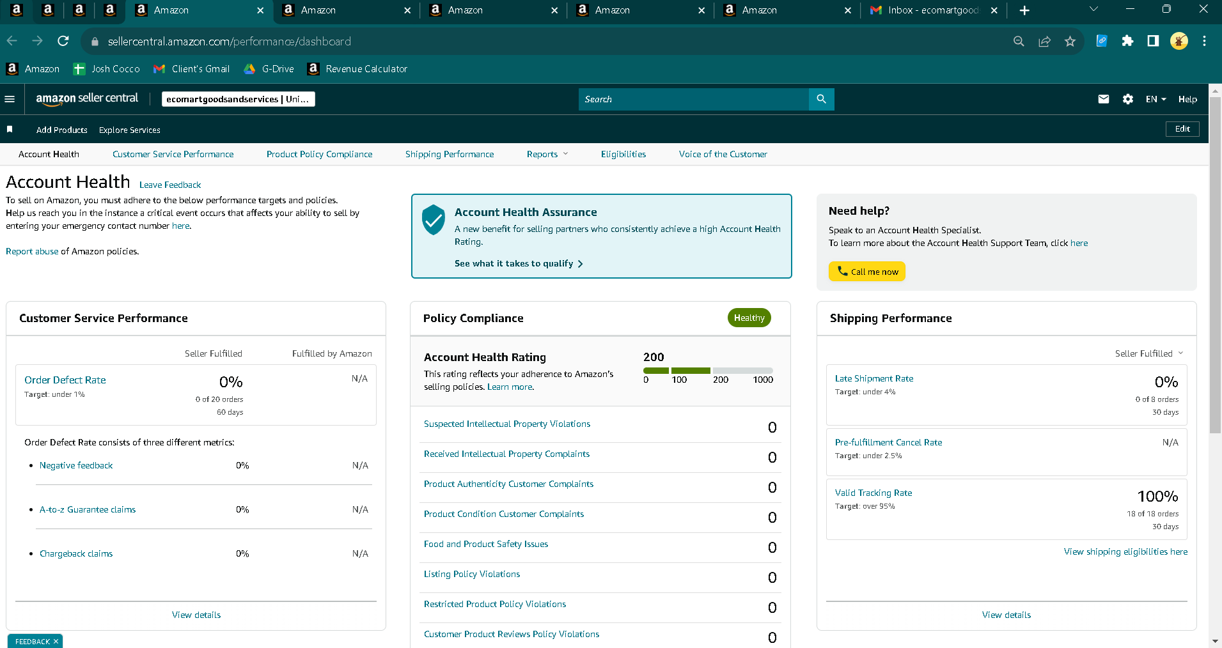Open Voice of the Customer tab
The height and width of the screenshot is (648, 1222).
(723, 154)
